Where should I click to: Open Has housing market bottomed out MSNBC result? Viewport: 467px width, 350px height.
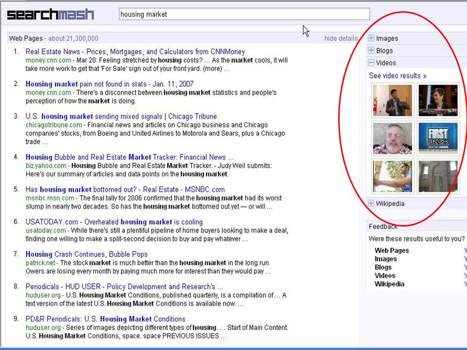pos(125,190)
